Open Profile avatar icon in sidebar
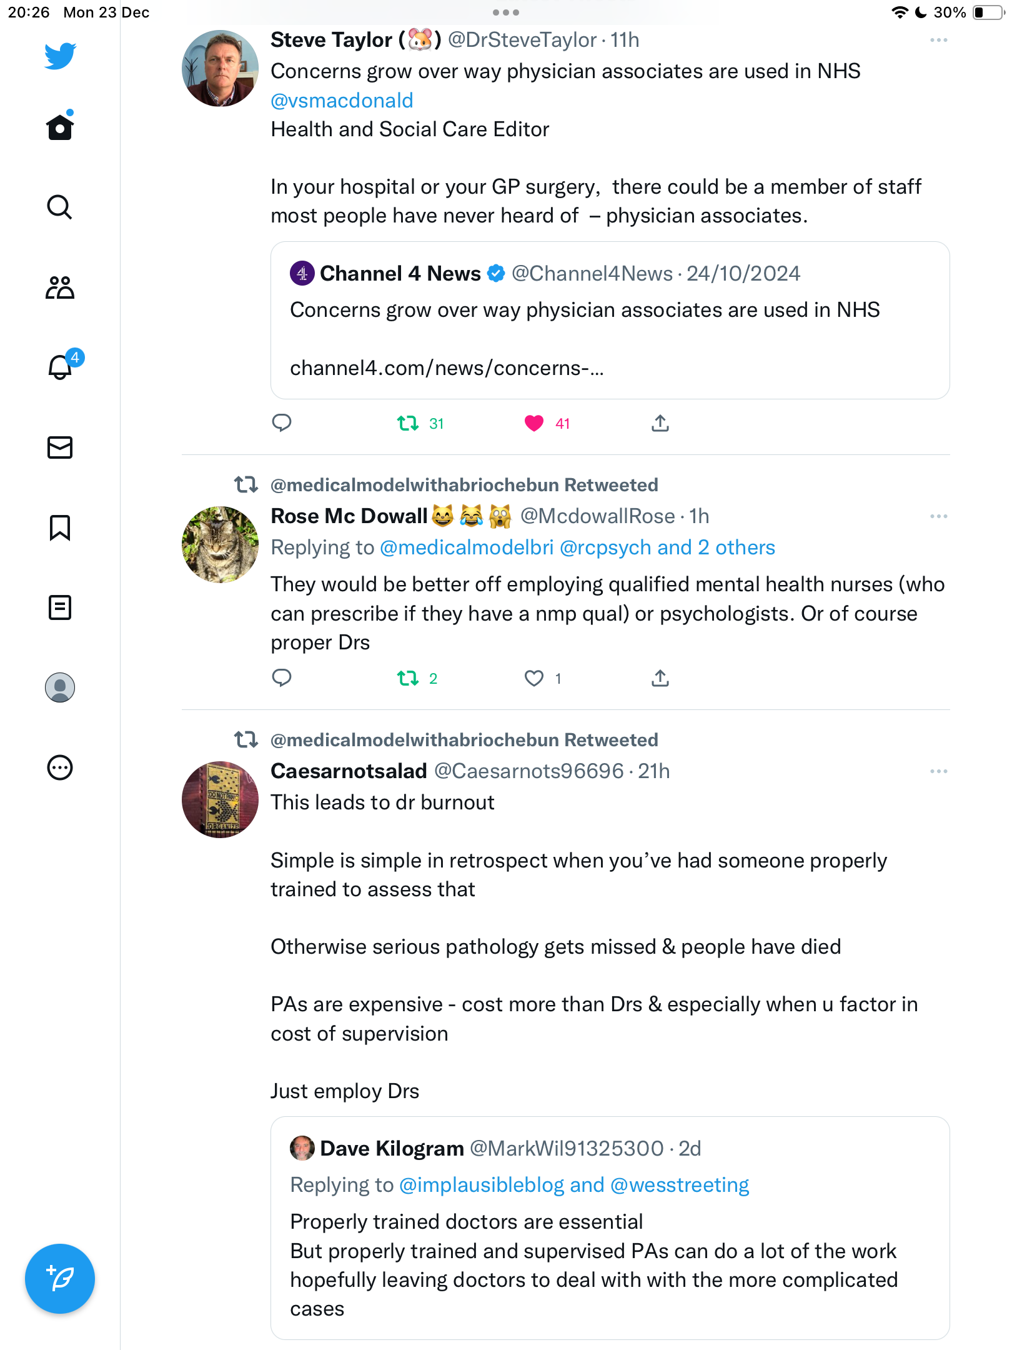The height and width of the screenshot is (1350, 1012). tap(60, 687)
